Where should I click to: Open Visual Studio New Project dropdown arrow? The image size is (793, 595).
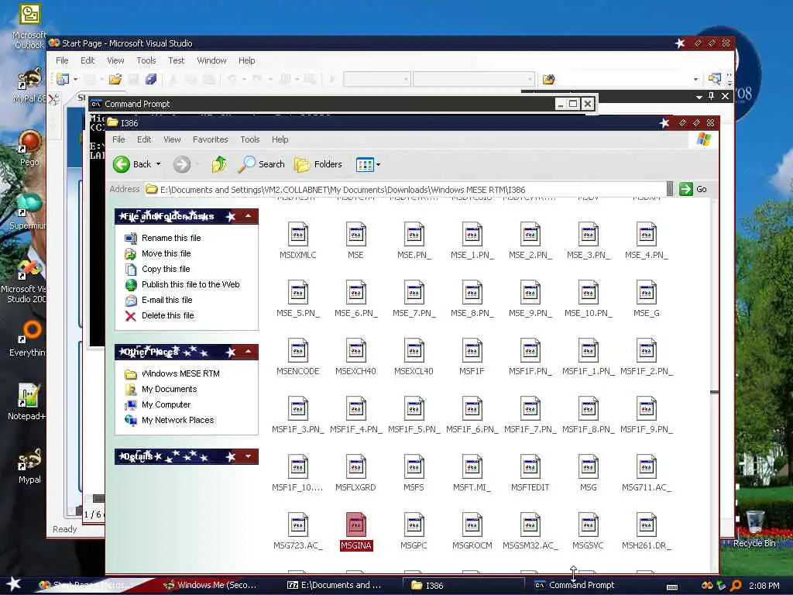click(75, 79)
